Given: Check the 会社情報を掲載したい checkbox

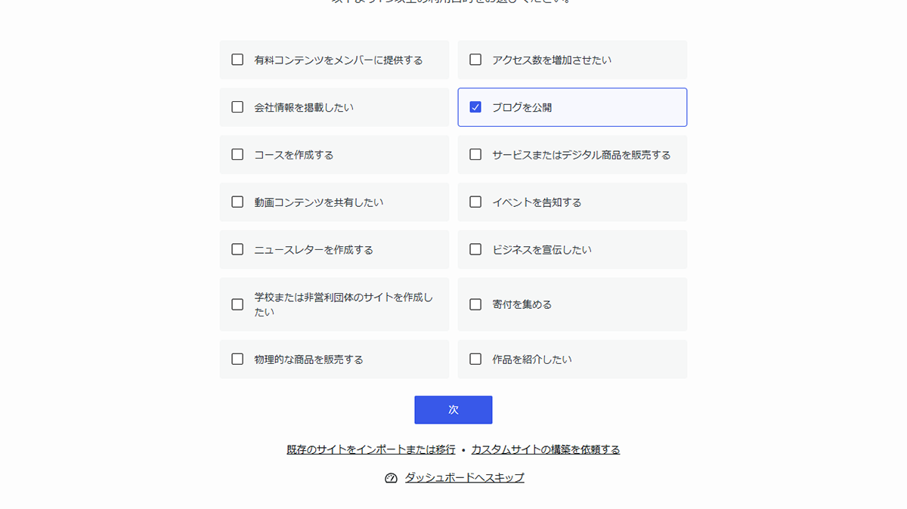Looking at the screenshot, I should coord(237,106).
